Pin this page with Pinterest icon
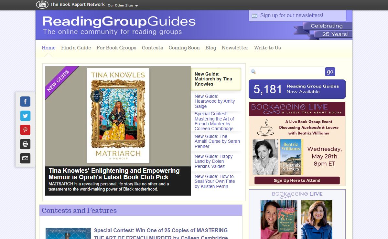The height and width of the screenshot is (239, 388). [x=25, y=130]
